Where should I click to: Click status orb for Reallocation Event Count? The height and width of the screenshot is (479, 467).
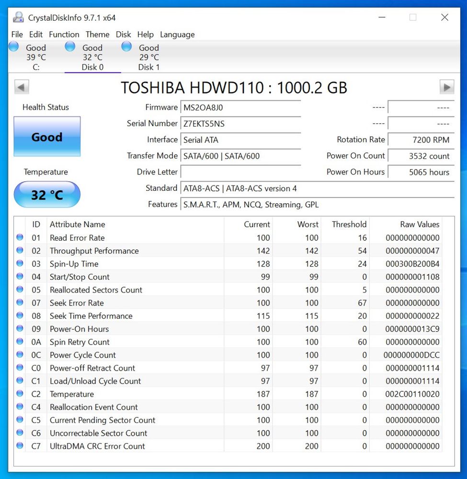pos(20,406)
